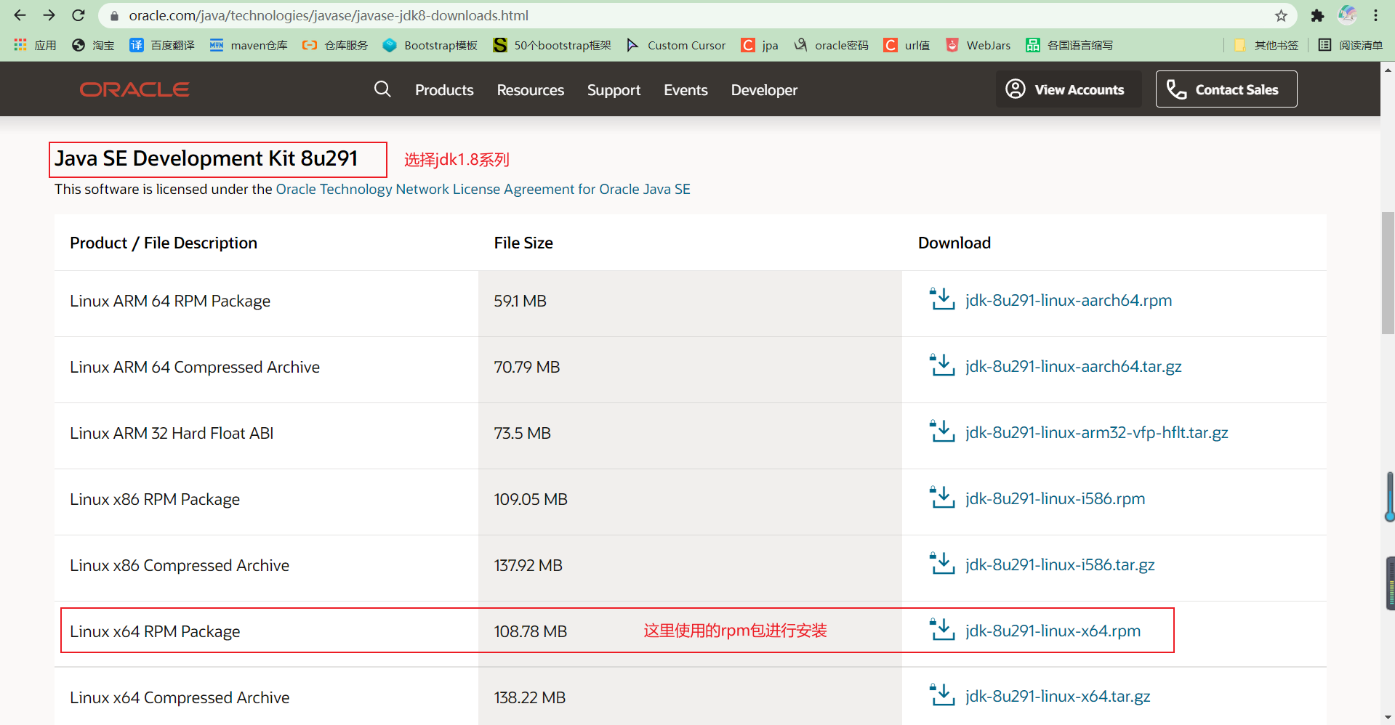Screen dimensions: 1395x725
Task: Select the 'Linux x64 RPM Package' text
Action: click(x=155, y=631)
